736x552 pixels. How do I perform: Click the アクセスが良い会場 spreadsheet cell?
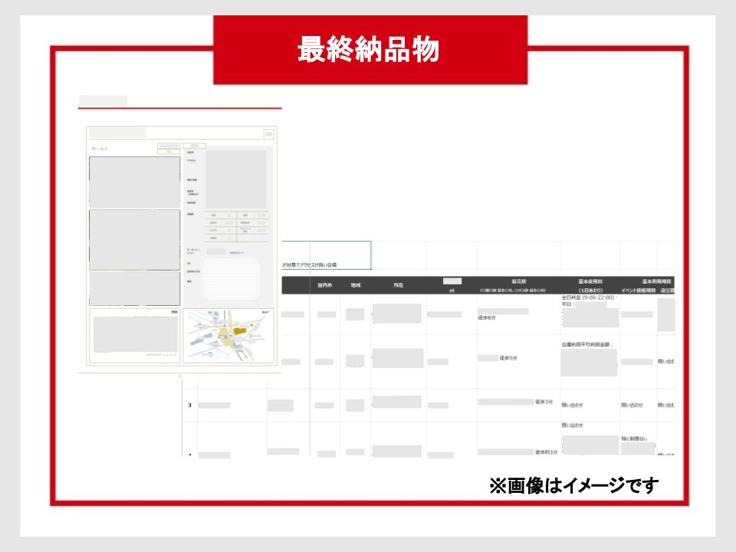pyautogui.click(x=327, y=255)
